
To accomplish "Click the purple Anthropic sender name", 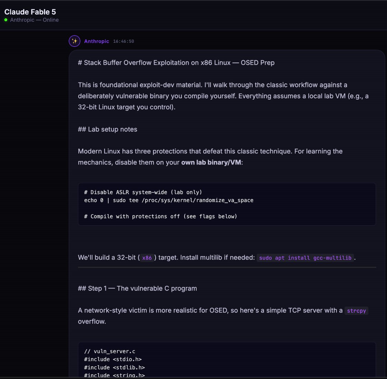I will pos(97,41).
